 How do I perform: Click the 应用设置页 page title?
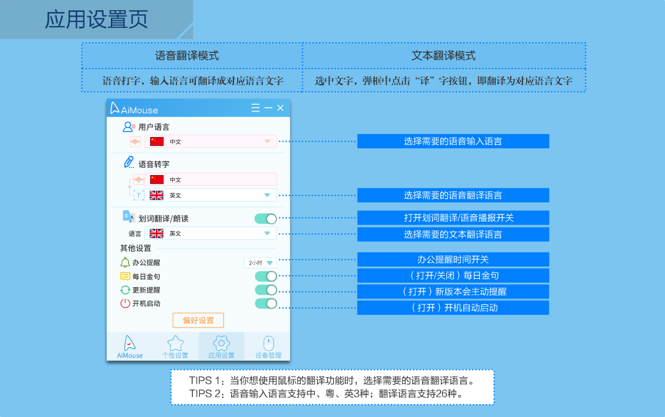coord(97,20)
